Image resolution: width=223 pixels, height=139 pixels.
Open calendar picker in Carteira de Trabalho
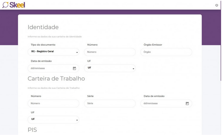pos(187,103)
